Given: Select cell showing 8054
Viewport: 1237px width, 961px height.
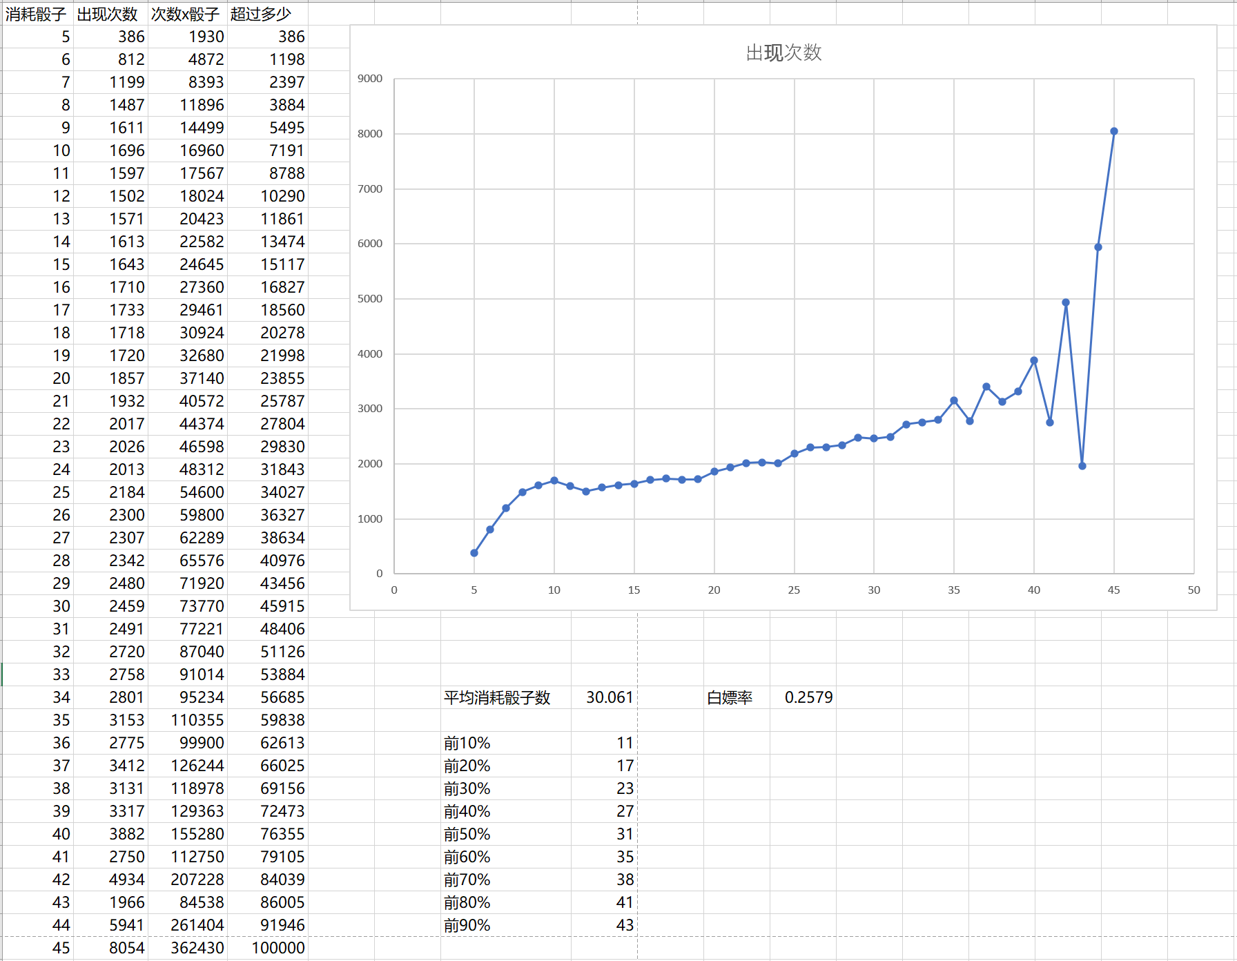Looking at the screenshot, I should [110, 948].
